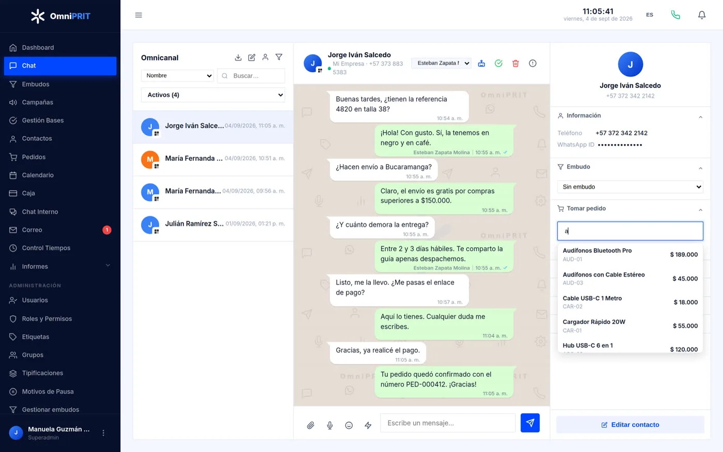
Task: Open the funnel filter in the Omnicanal header
Action: (279, 57)
